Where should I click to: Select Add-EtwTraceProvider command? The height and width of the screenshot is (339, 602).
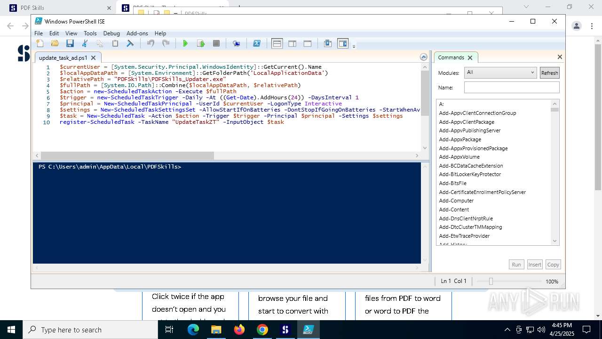coord(464,236)
